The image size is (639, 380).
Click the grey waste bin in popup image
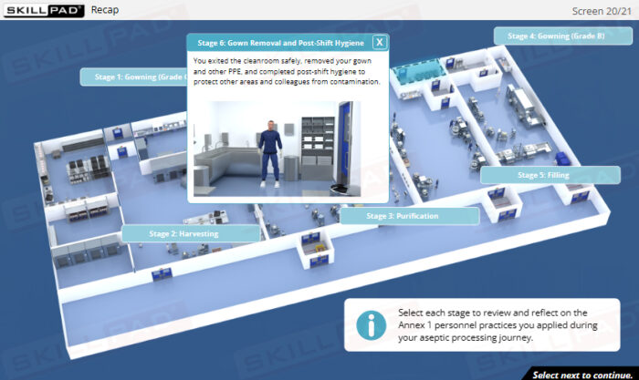[293, 168]
